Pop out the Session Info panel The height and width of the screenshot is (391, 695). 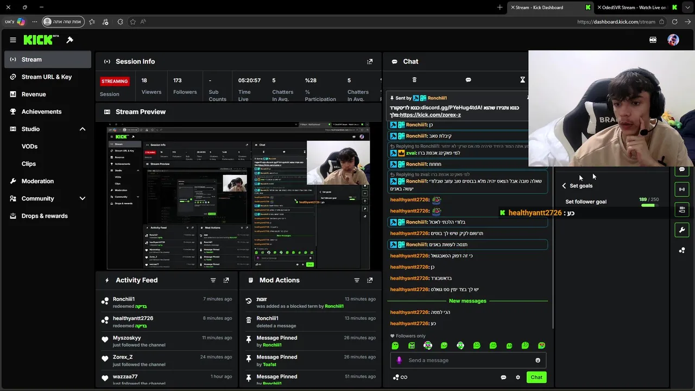(x=370, y=61)
